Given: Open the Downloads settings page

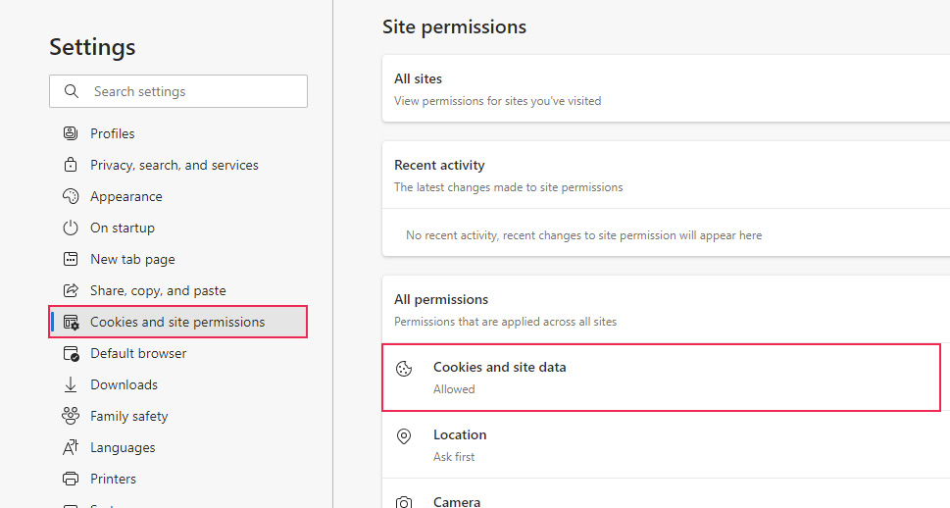Looking at the screenshot, I should coord(124,384).
